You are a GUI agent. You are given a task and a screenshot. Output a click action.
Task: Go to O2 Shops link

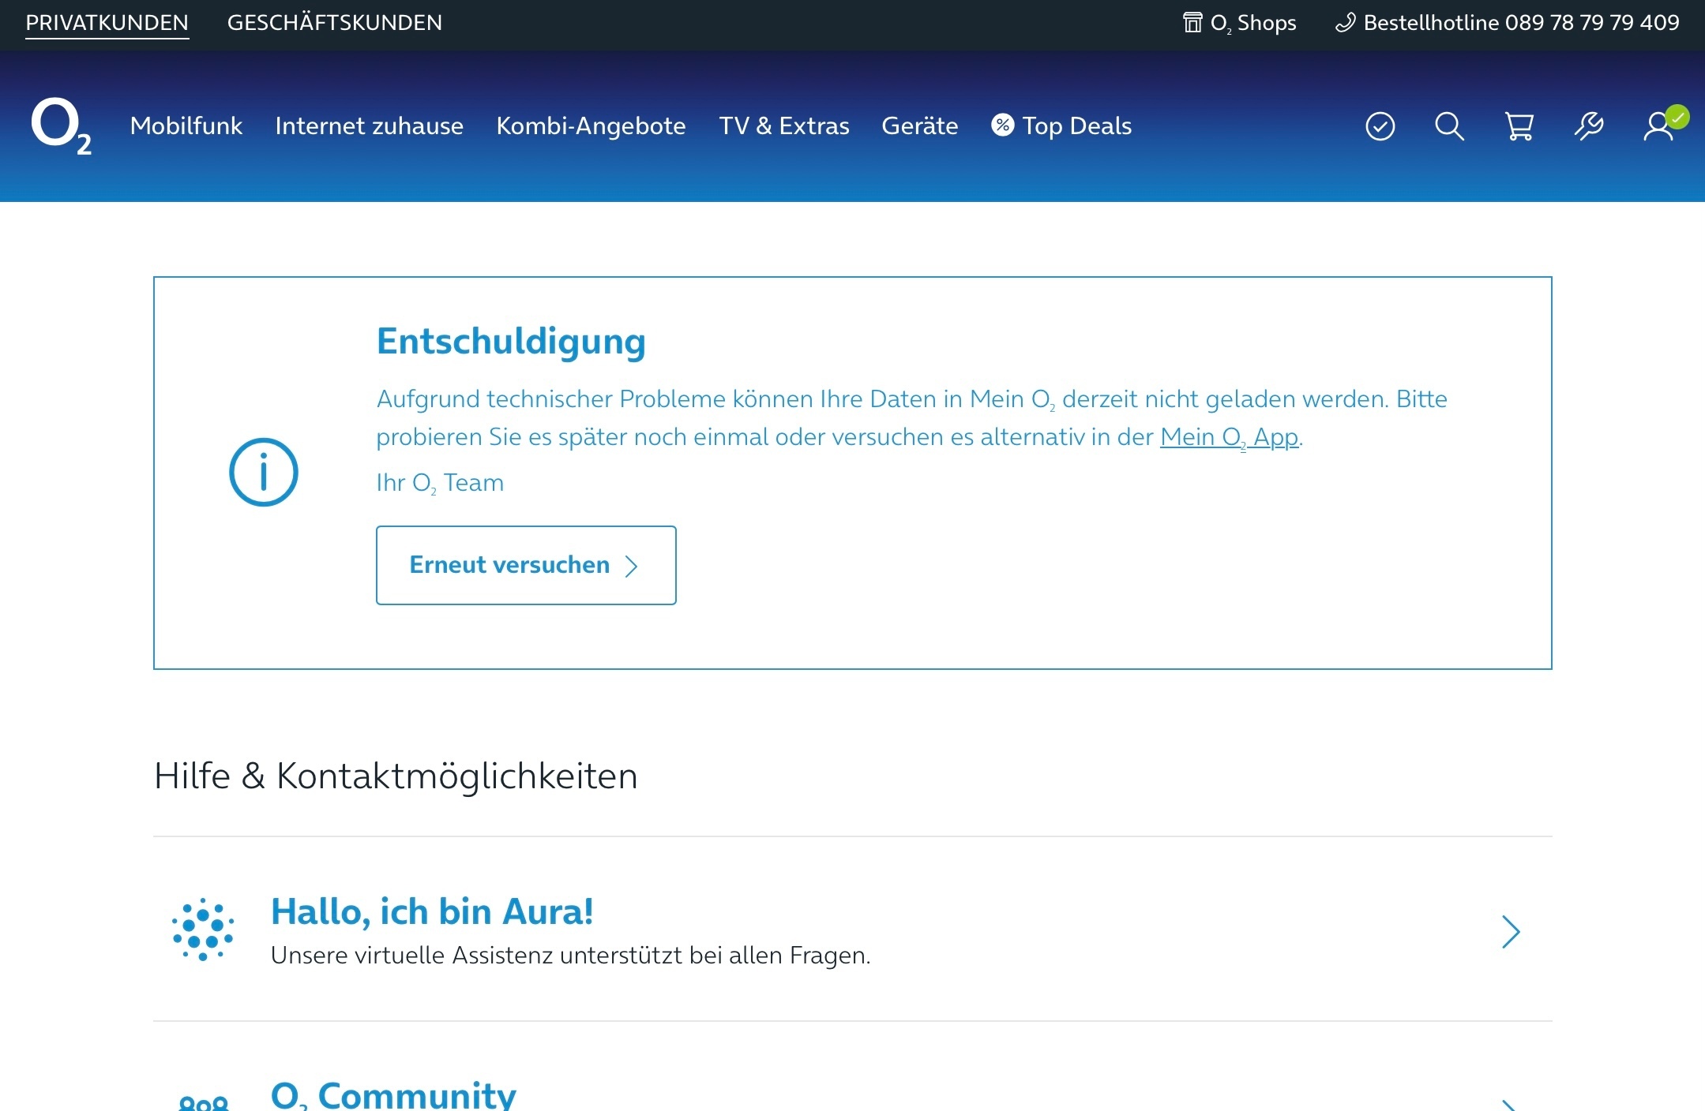coord(1240,23)
